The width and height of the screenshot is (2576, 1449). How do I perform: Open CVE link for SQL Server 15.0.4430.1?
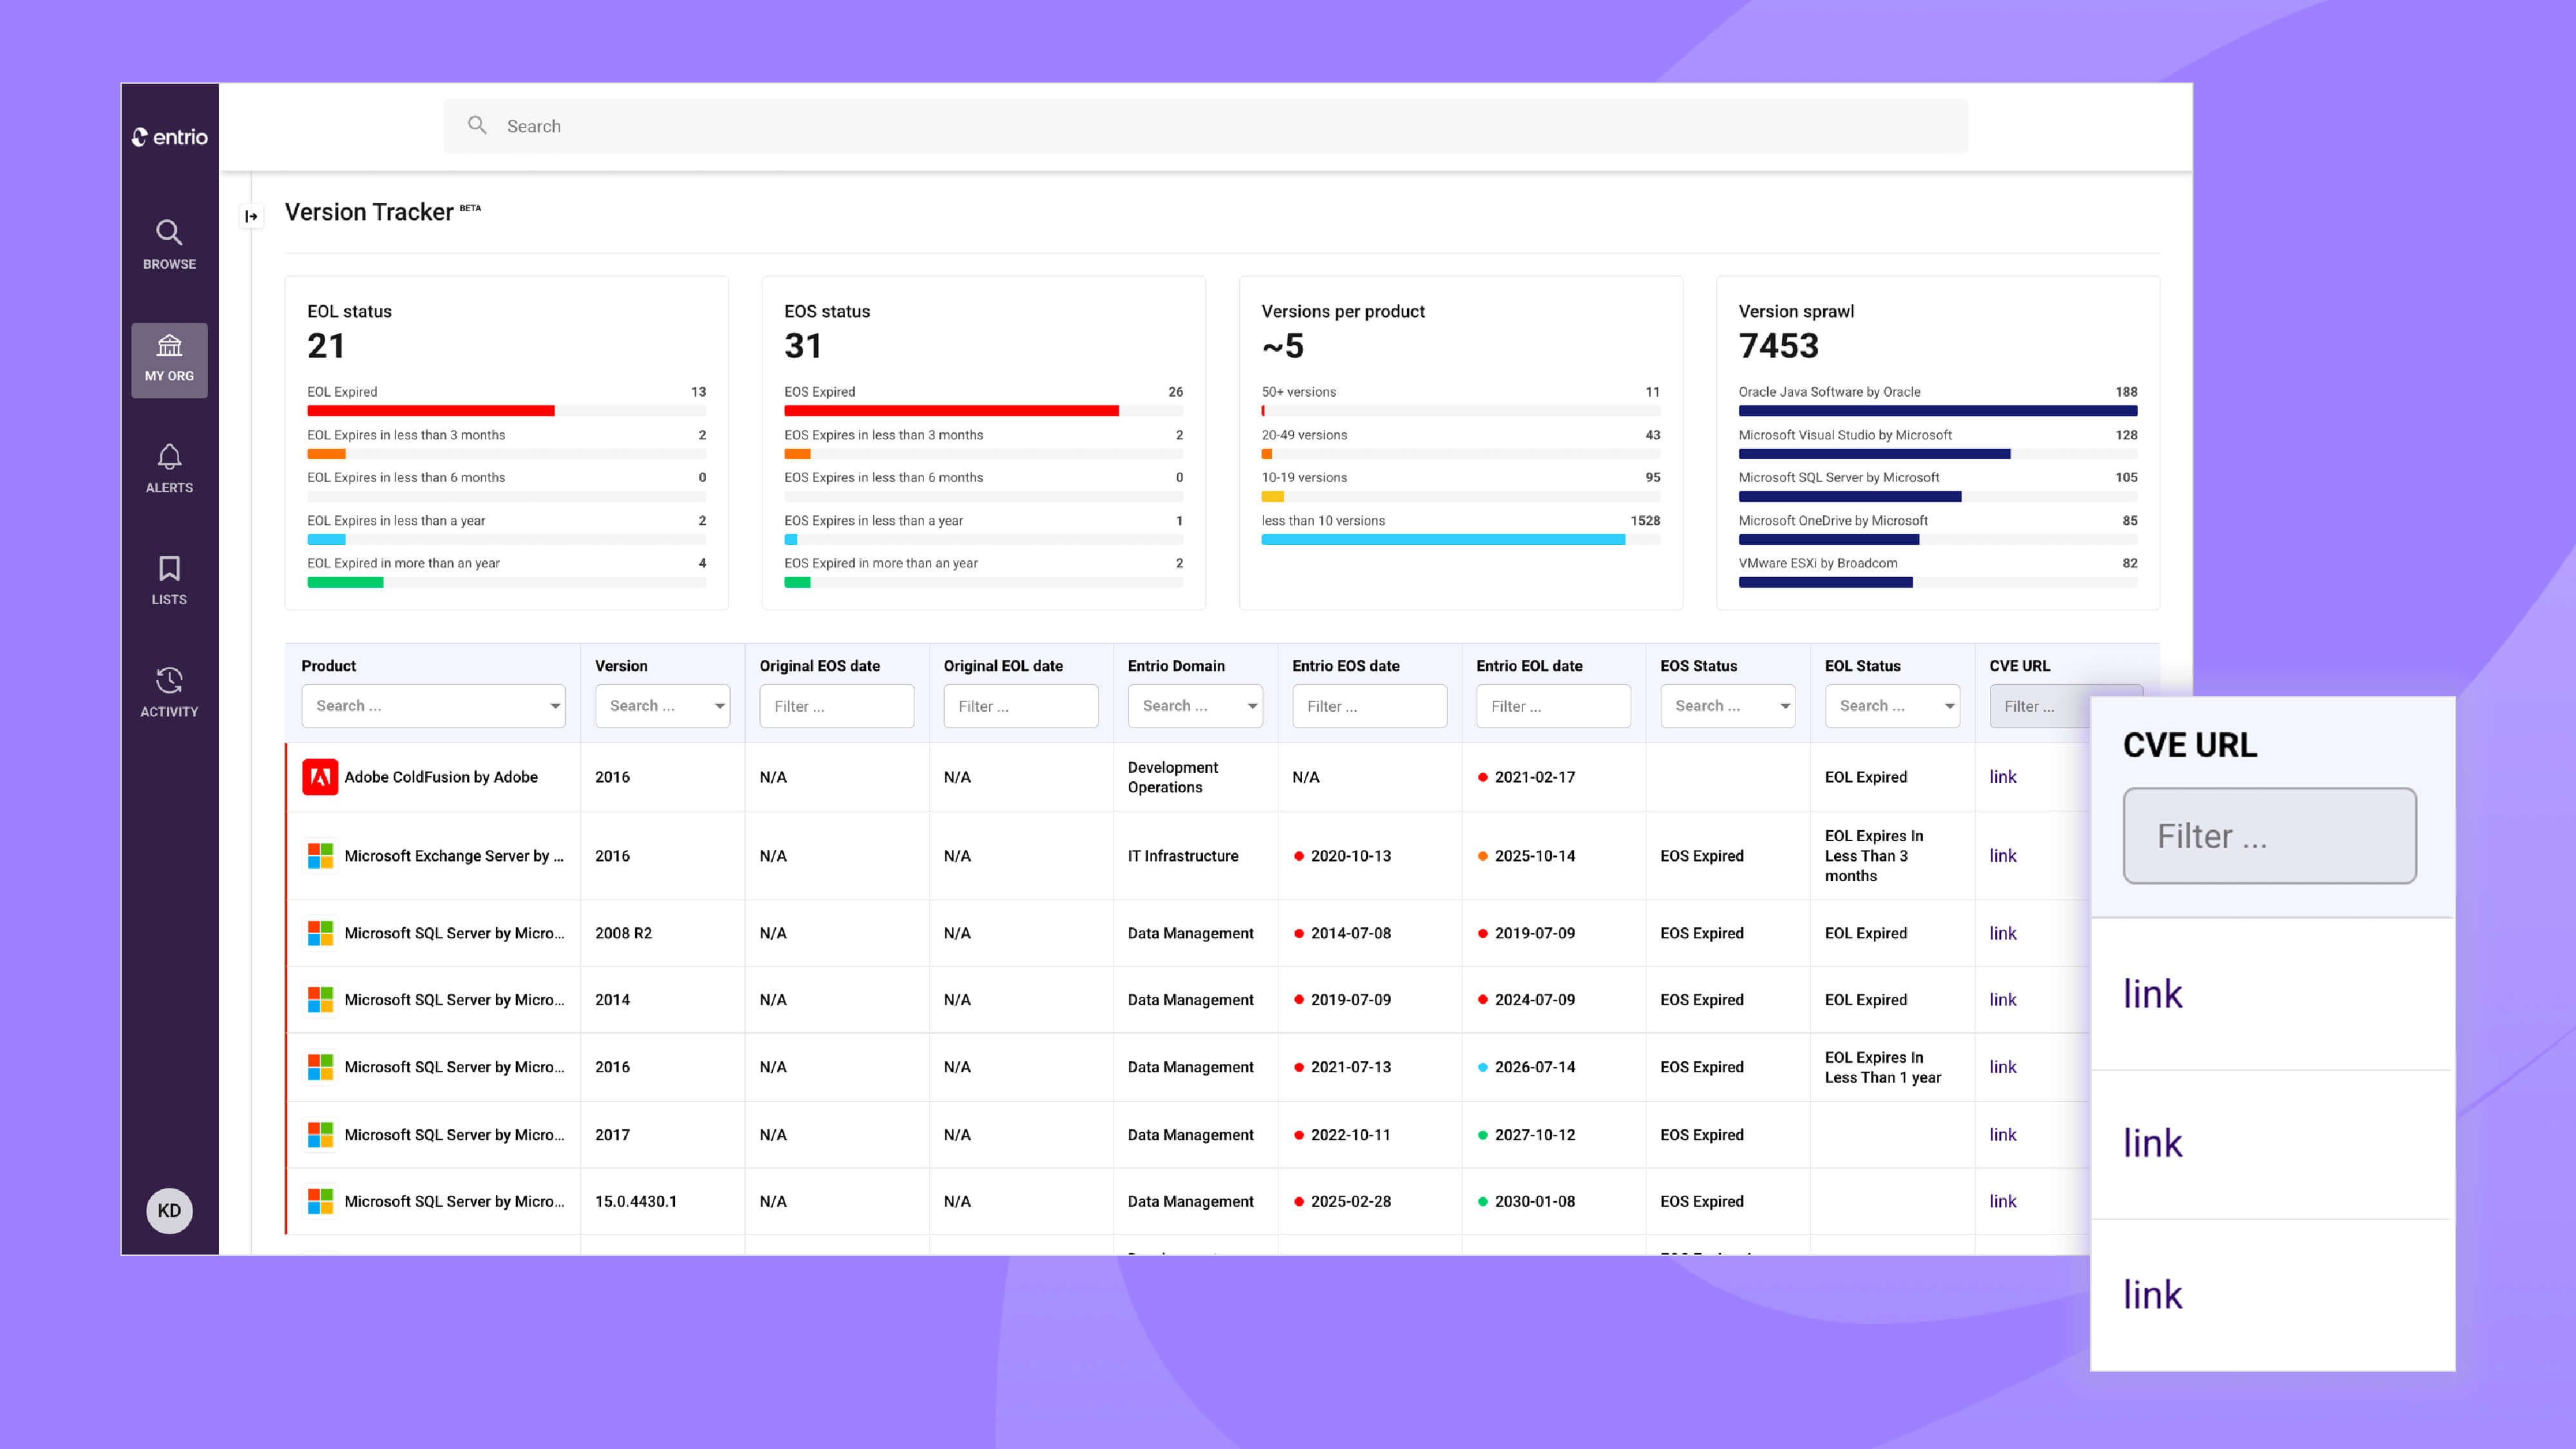[2003, 1201]
